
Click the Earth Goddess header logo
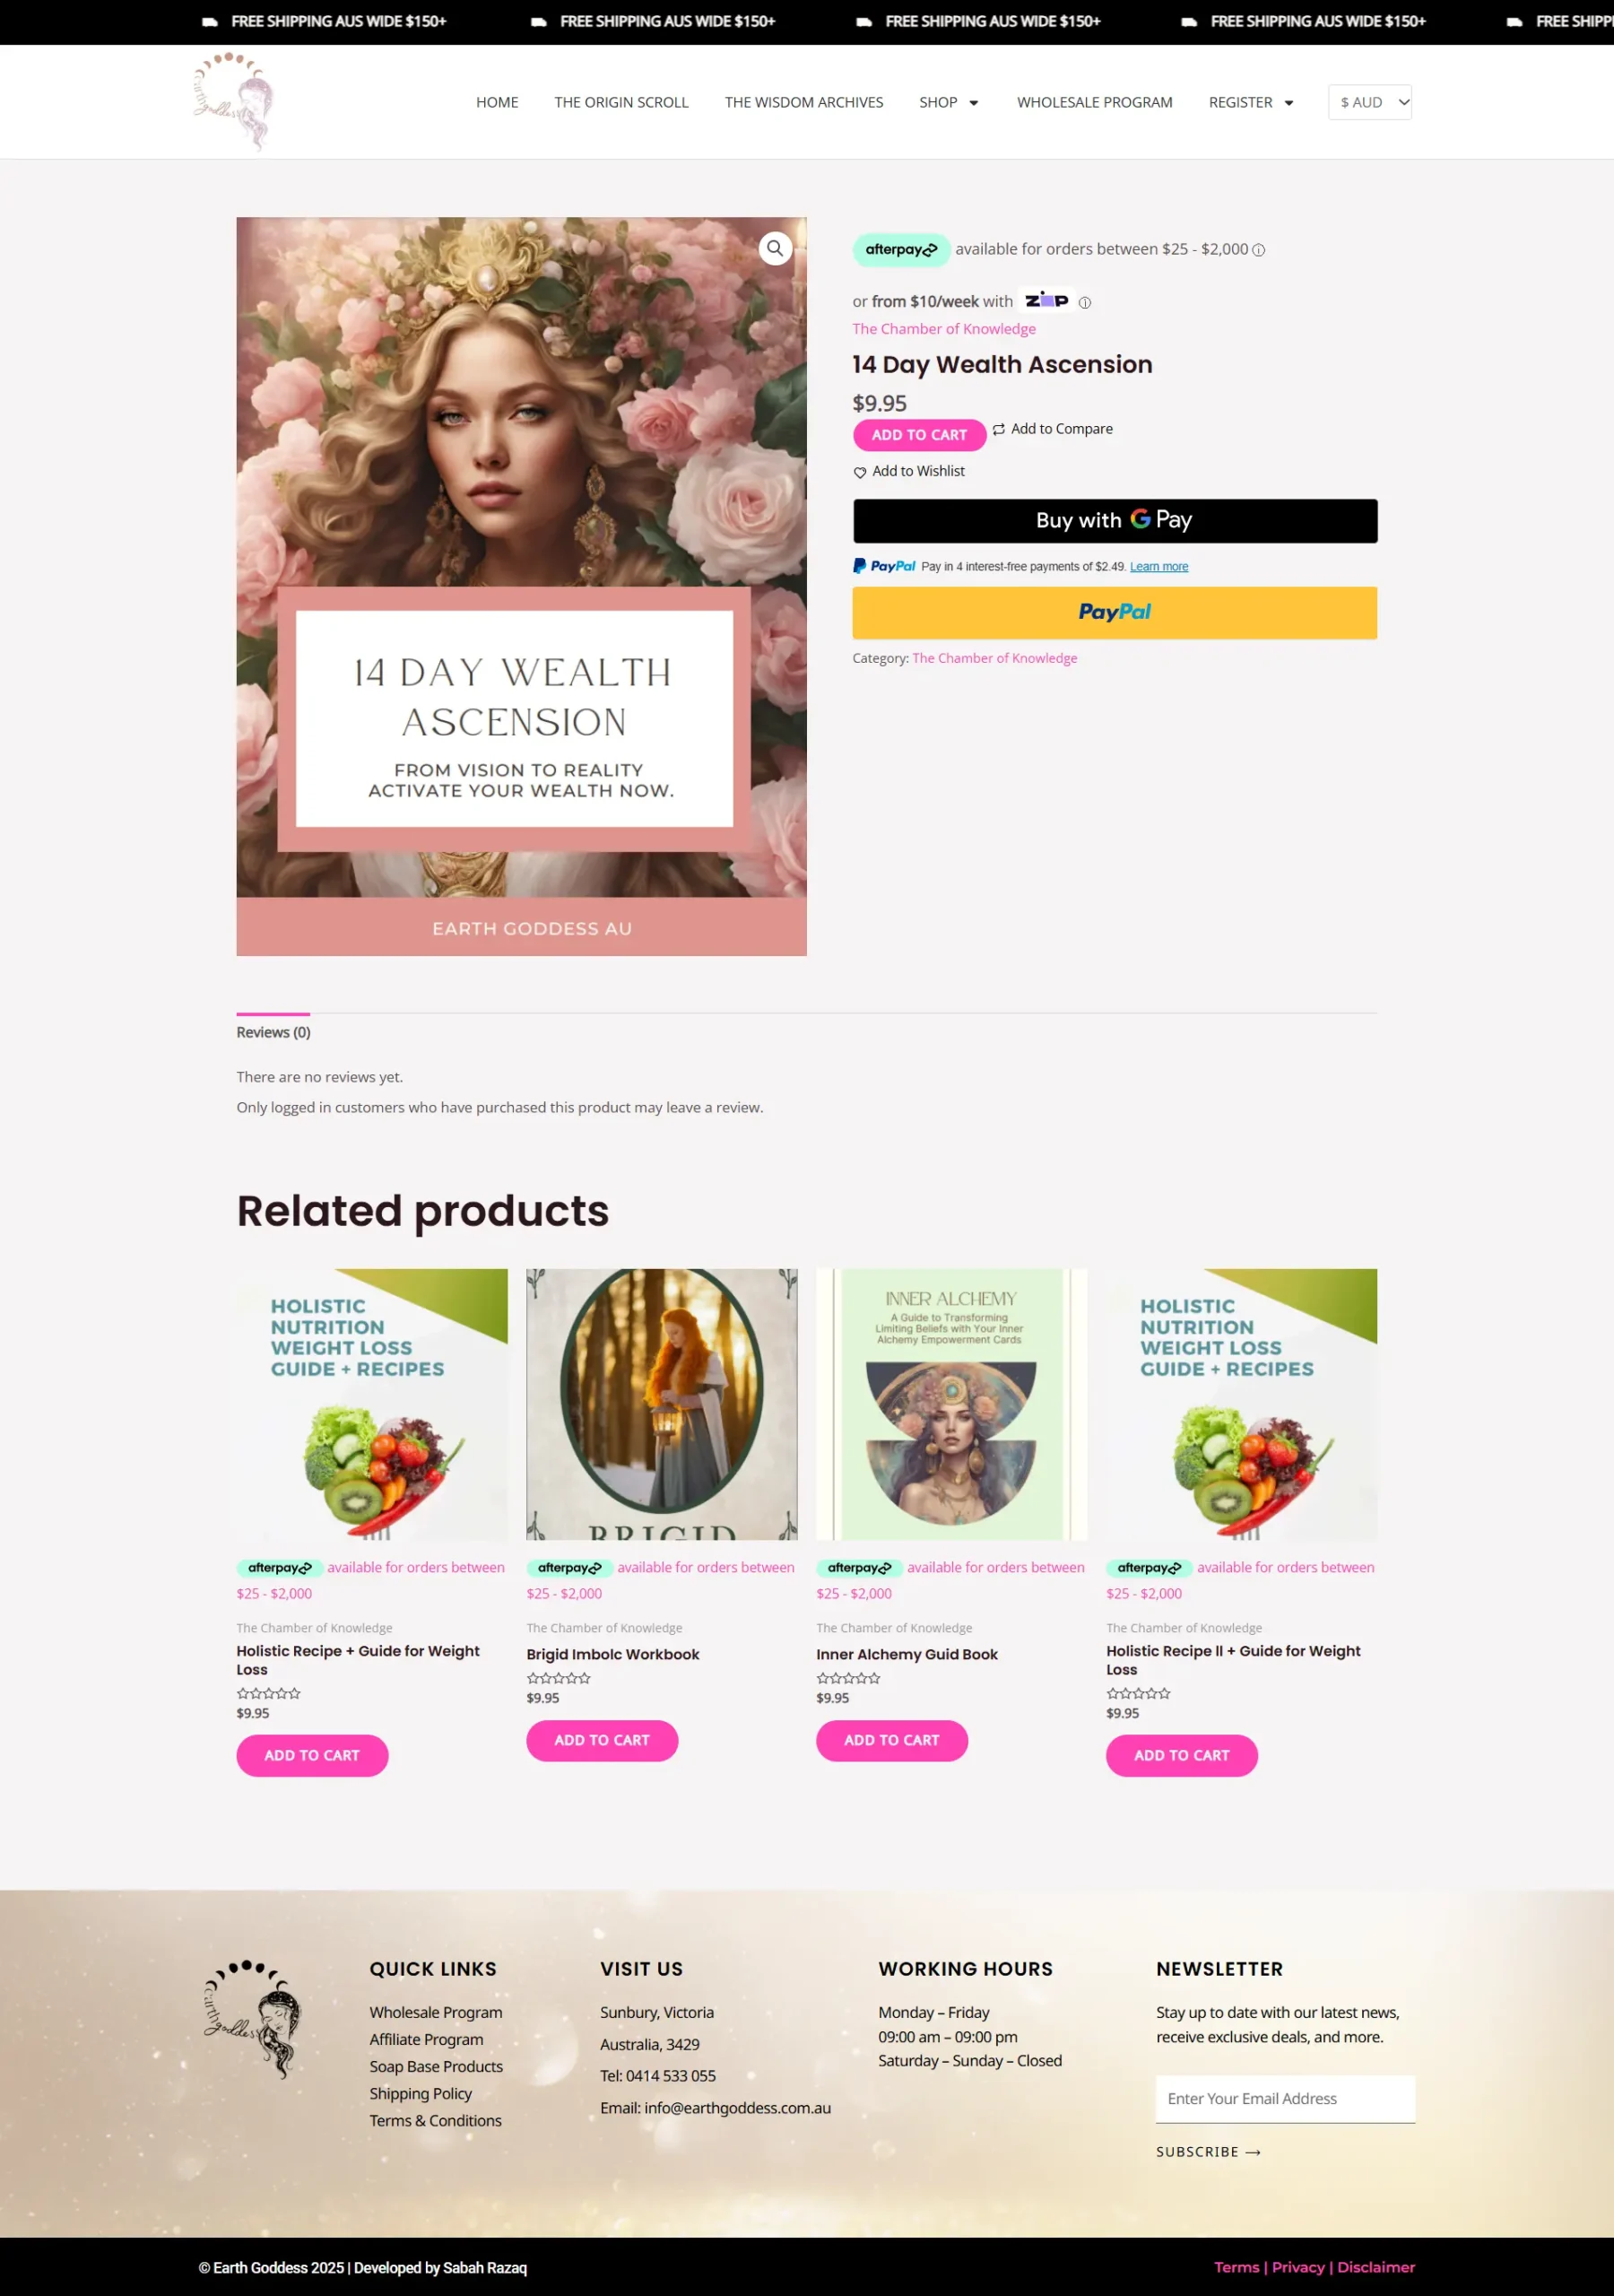tap(233, 101)
